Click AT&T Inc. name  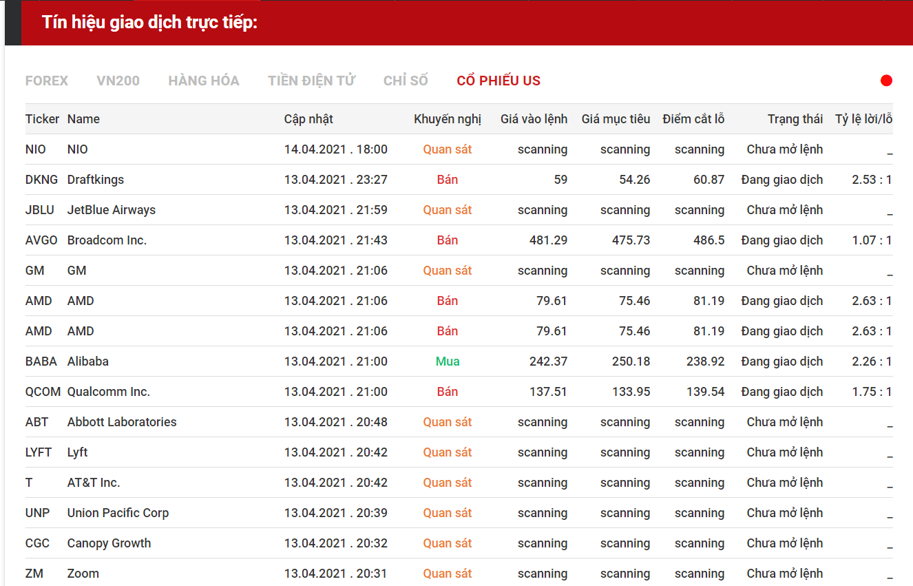(x=94, y=483)
